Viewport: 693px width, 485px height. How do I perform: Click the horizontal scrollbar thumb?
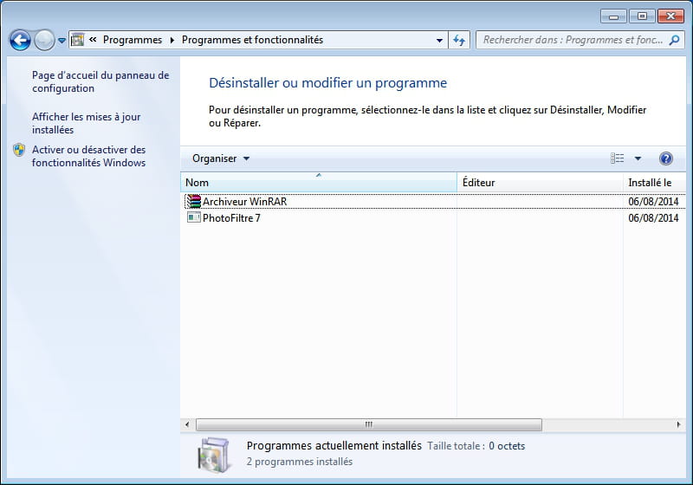coord(369,424)
